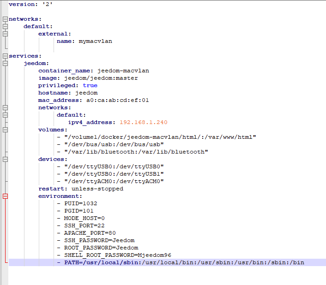Viewport: 326px width, 285px height.
Task: Click the APACHE_PORT=80 line
Action: (x=86, y=233)
